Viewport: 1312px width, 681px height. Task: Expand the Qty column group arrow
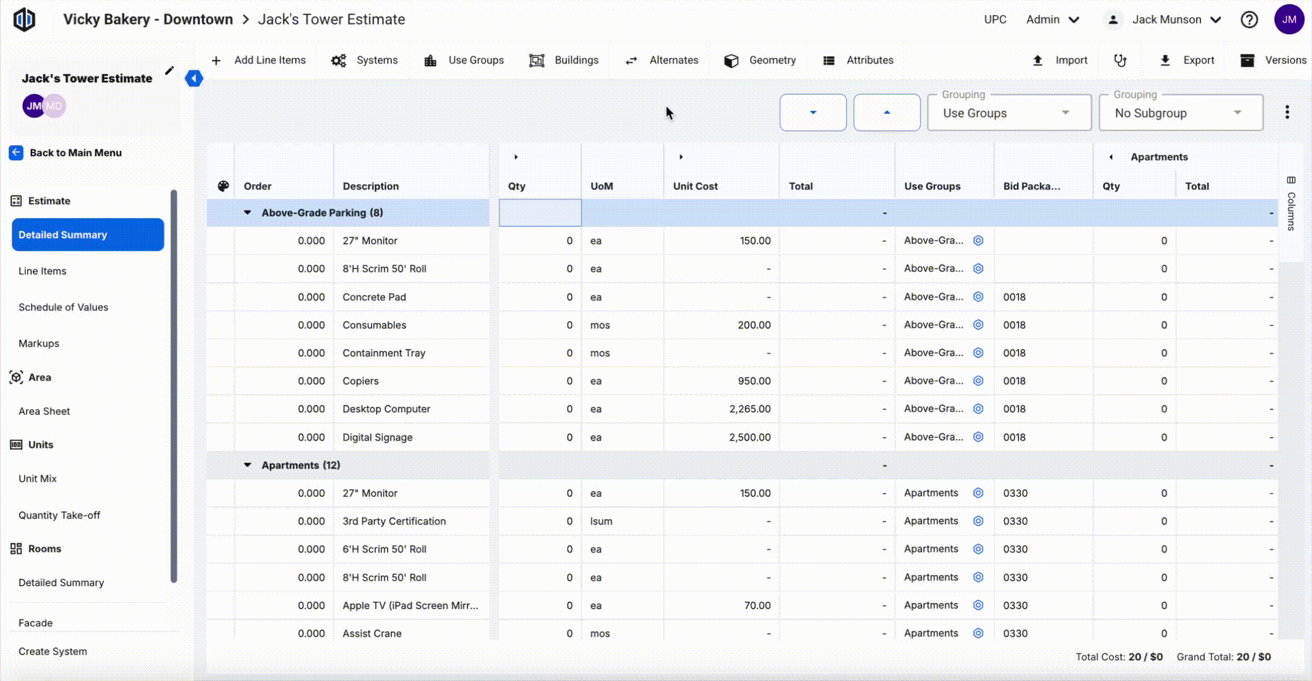[516, 157]
